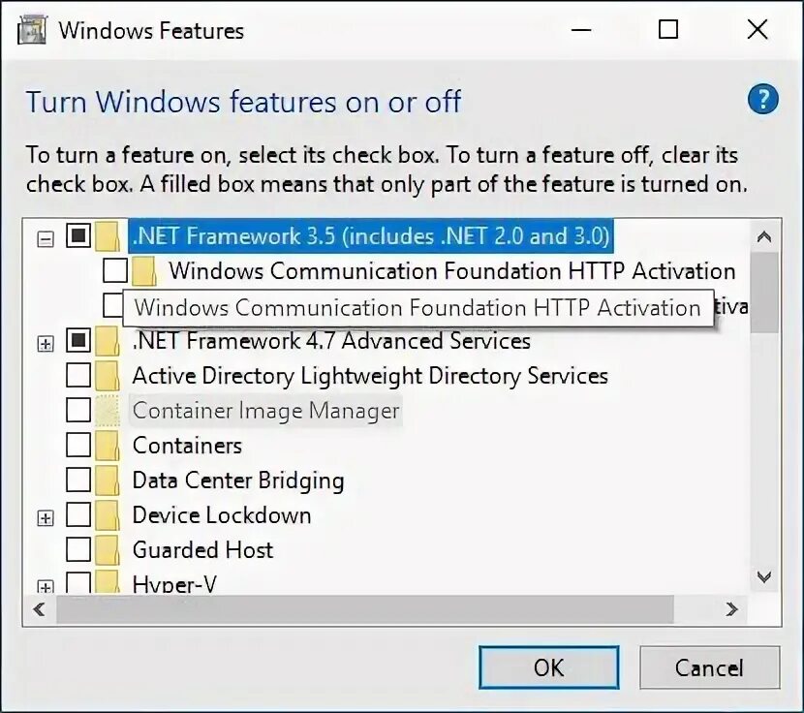Open the blue help question mark icon
The image size is (804, 713).
[763, 99]
